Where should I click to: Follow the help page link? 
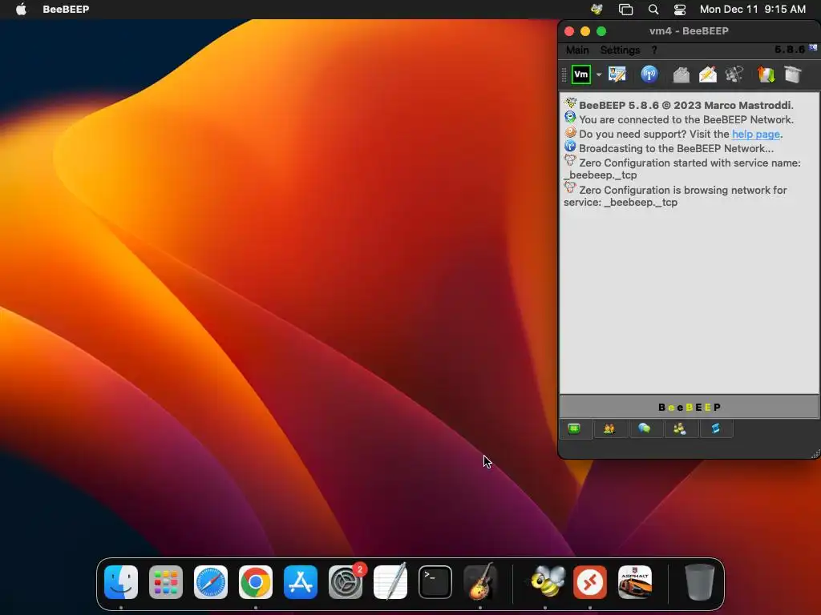(x=755, y=135)
